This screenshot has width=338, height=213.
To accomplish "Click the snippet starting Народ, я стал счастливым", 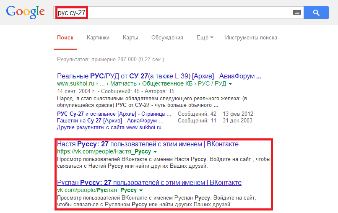I will coord(152,102).
